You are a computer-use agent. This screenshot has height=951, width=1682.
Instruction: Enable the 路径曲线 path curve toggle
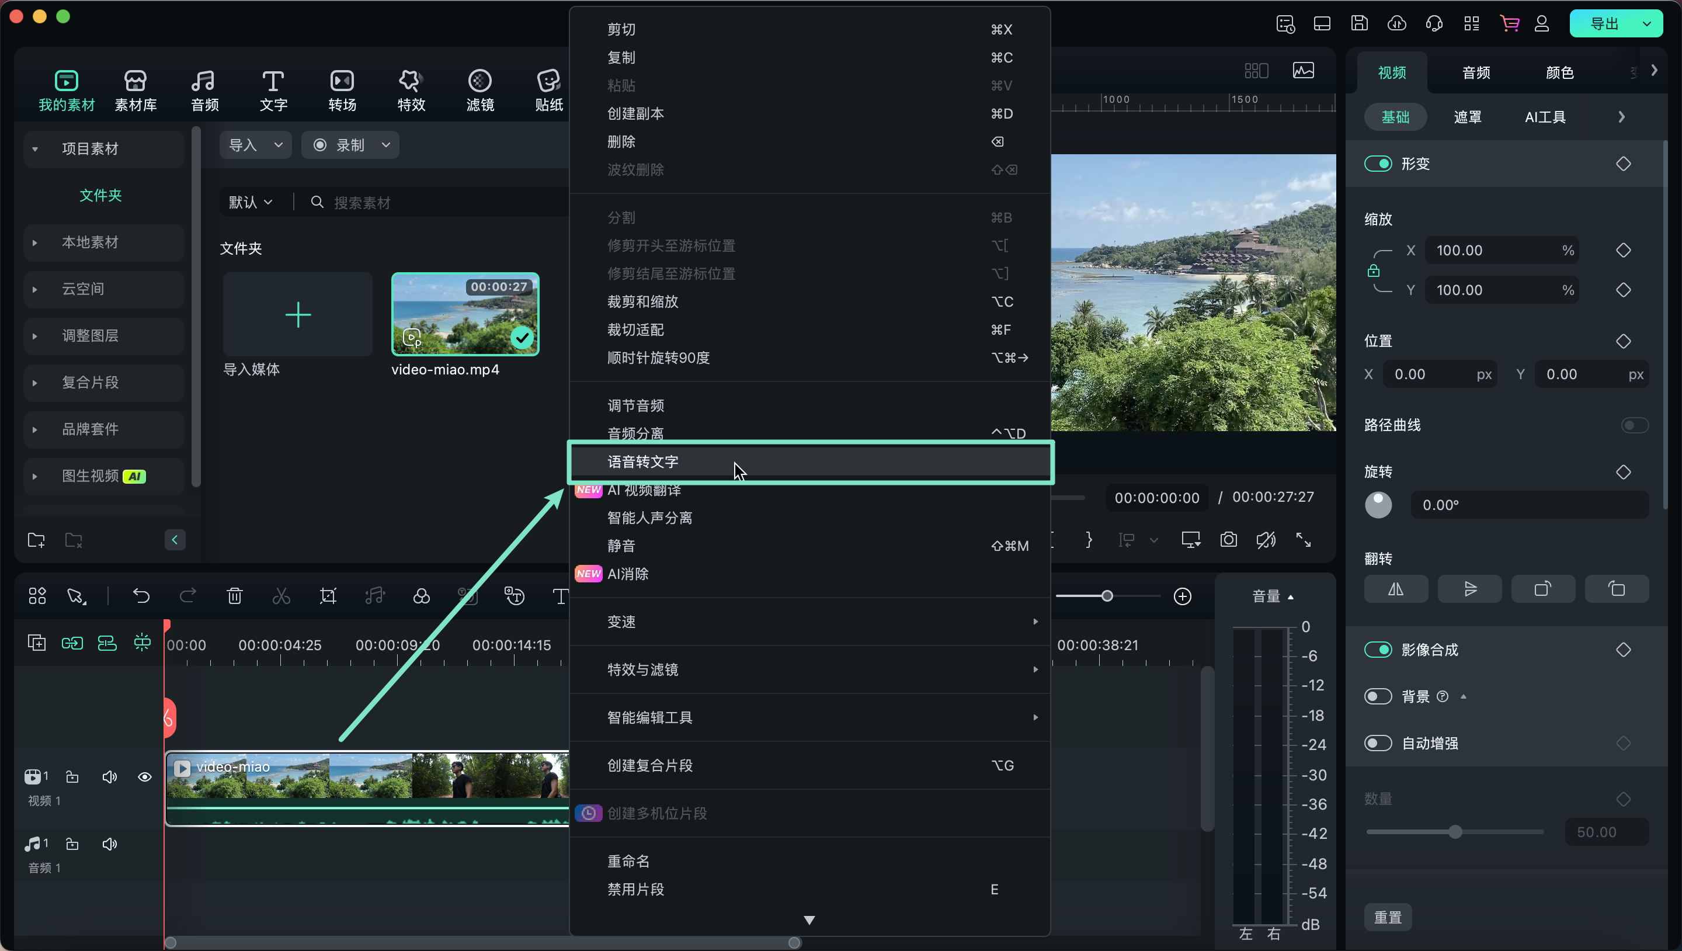tap(1634, 425)
